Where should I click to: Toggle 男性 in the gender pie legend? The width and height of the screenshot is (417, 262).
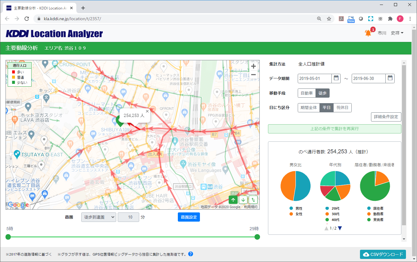click(296, 208)
